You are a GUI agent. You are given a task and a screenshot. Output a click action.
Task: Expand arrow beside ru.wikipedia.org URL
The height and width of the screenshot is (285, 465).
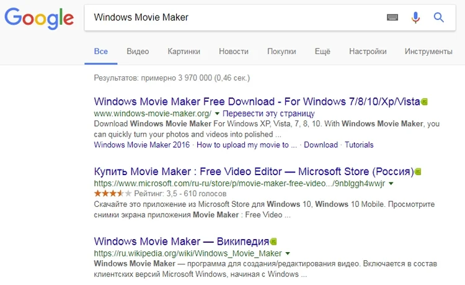(x=288, y=253)
